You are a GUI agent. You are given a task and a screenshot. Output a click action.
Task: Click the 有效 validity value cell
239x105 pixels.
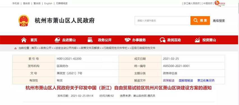(87, 80)
